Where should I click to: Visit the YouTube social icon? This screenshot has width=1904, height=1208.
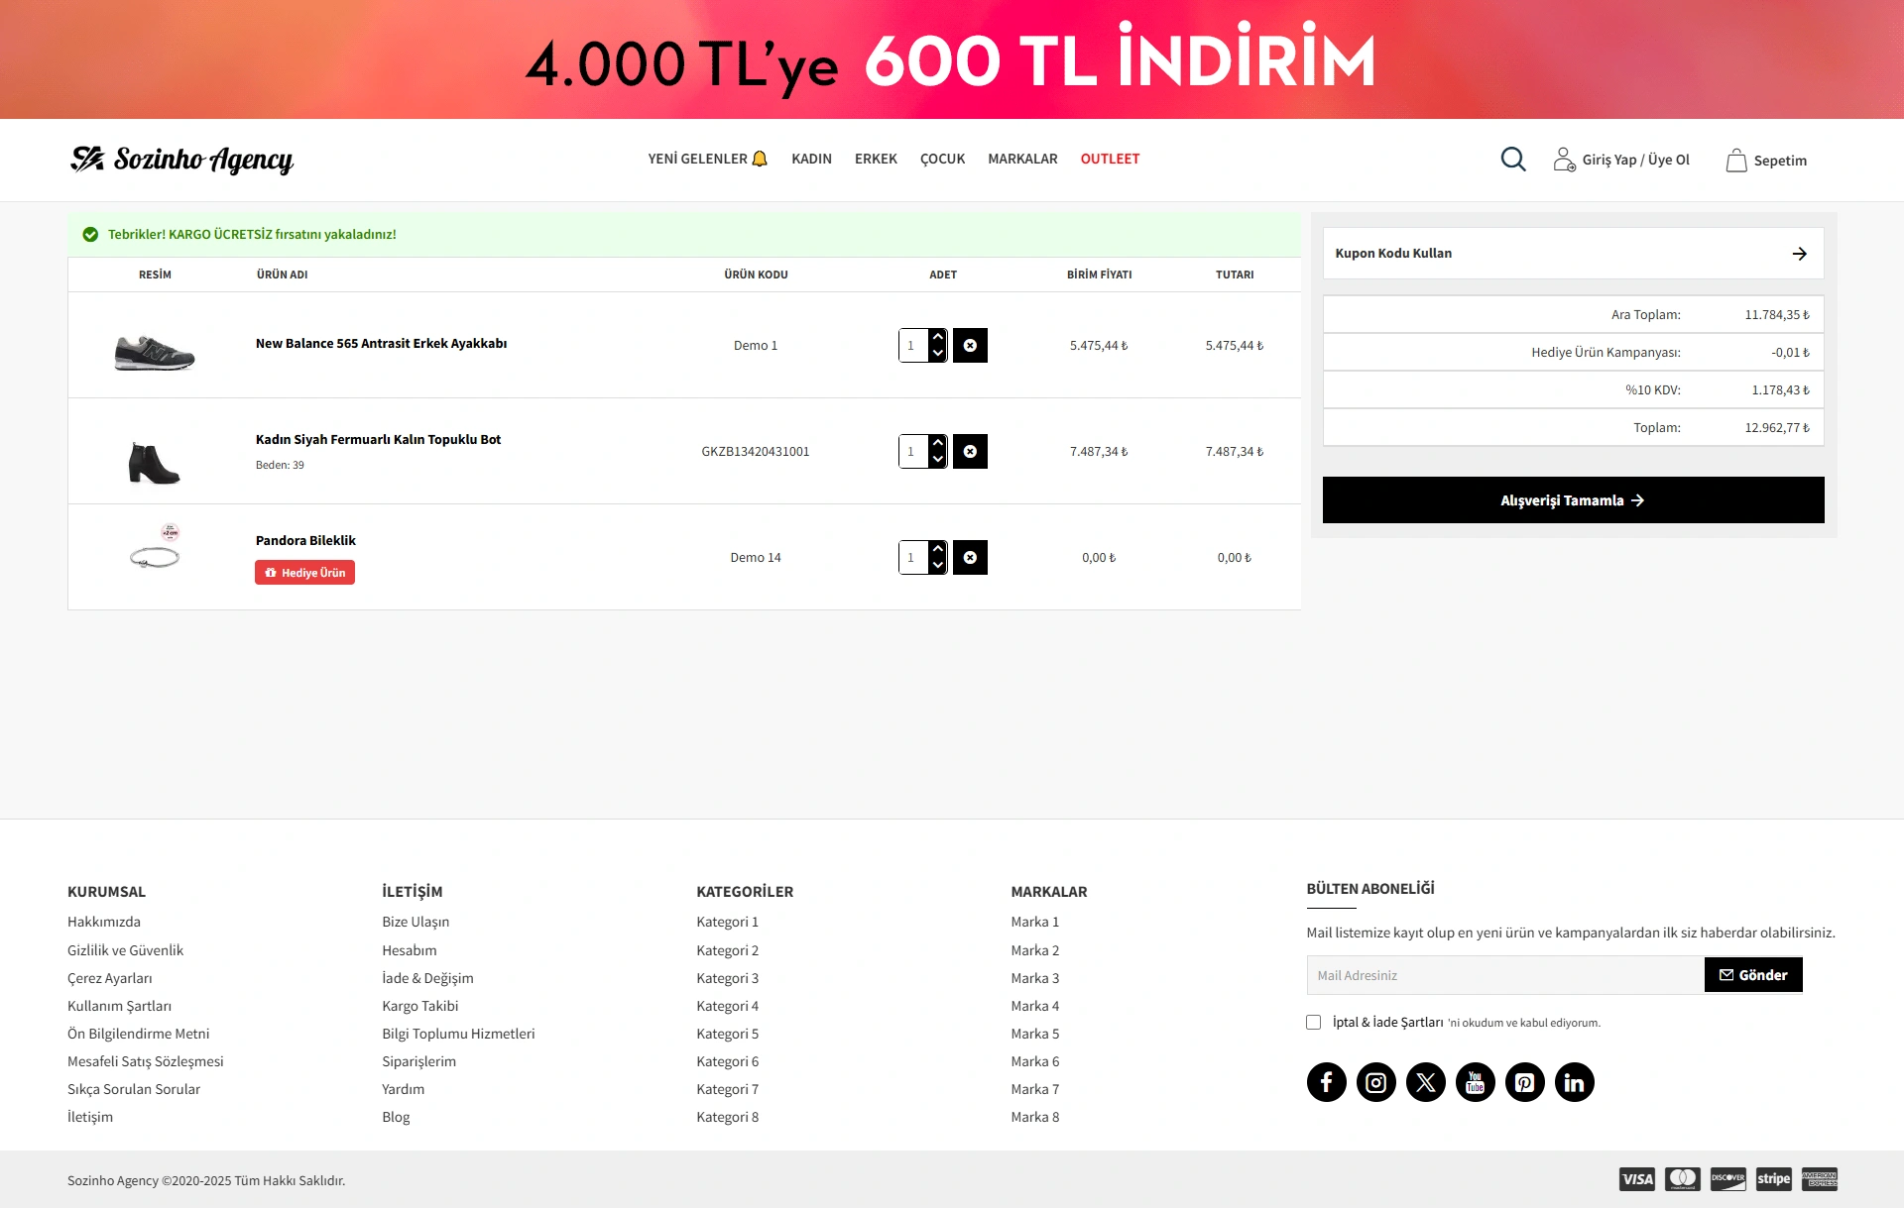coord(1475,1082)
